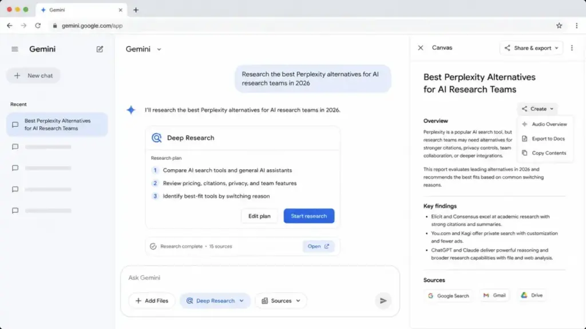Click chat icon of last recent item
The width and height of the screenshot is (586, 329).
click(x=15, y=211)
